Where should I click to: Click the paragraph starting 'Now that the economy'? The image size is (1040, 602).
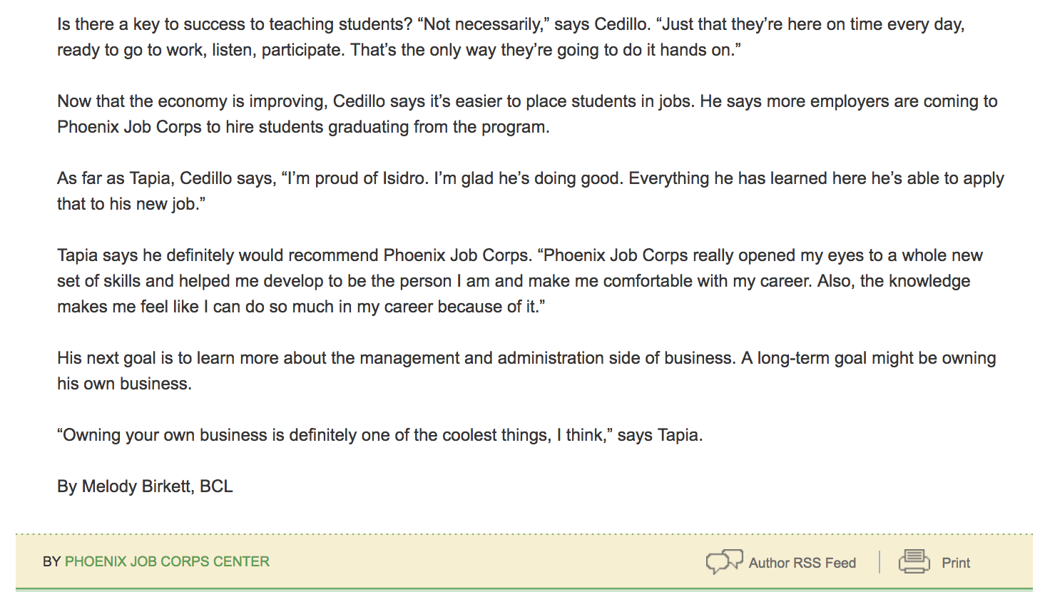(x=527, y=114)
